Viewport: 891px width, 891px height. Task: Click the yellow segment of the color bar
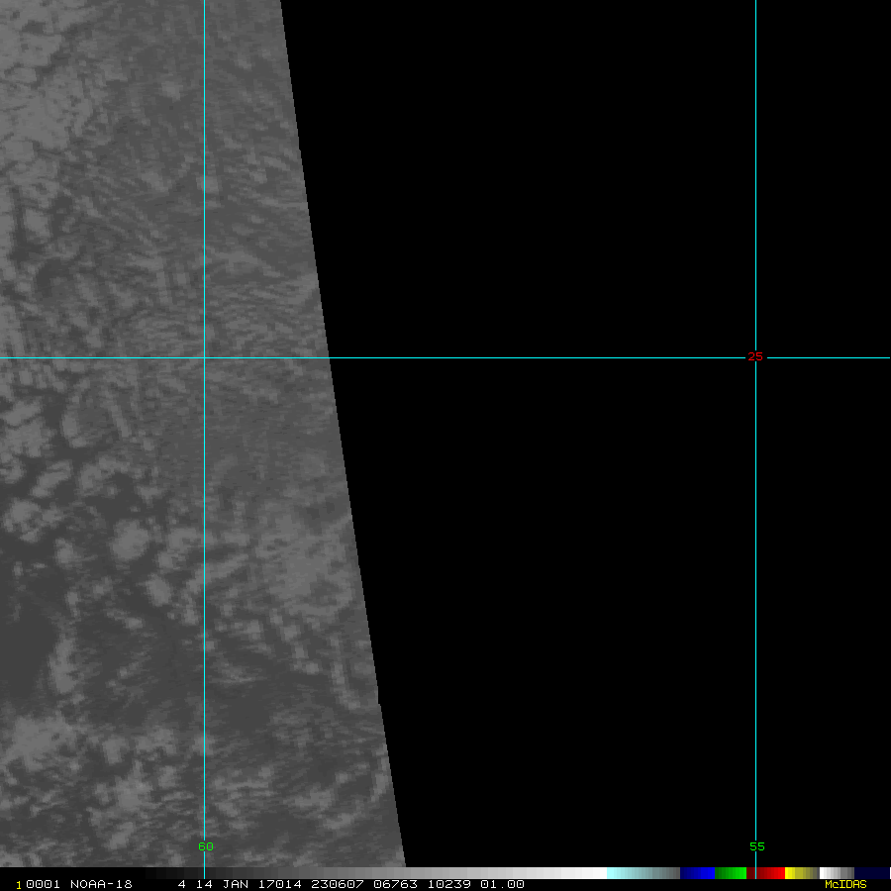pos(797,873)
